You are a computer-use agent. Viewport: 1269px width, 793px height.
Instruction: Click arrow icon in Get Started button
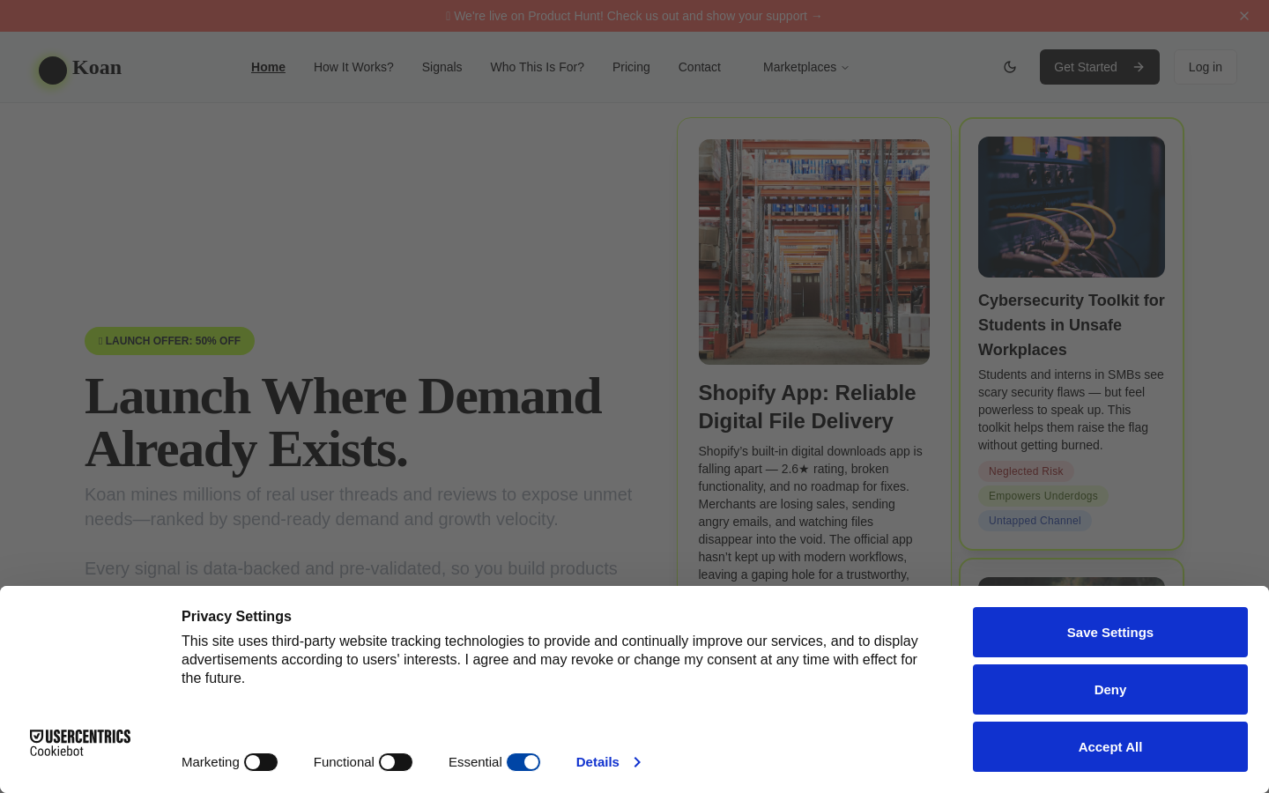coord(1139,67)
